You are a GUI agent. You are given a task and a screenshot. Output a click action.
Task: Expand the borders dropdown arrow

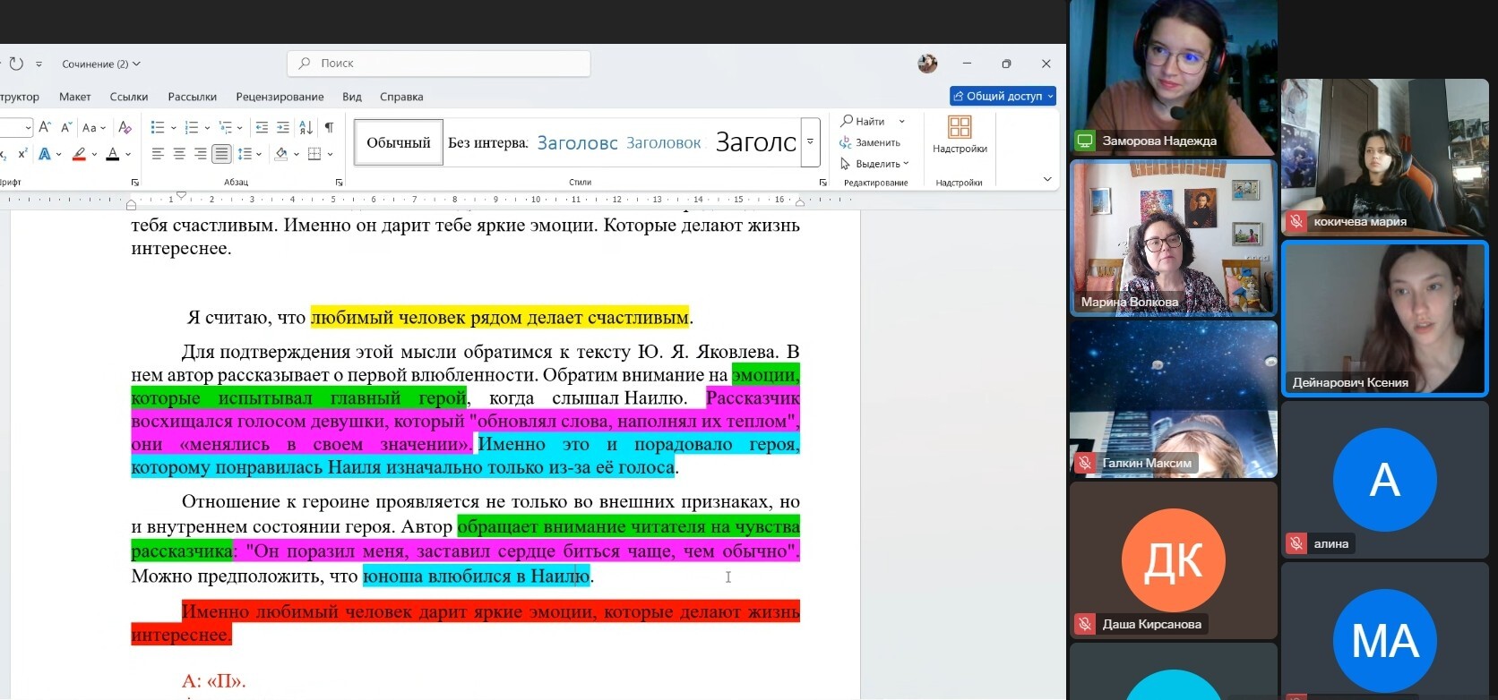(x=331, y=154)
